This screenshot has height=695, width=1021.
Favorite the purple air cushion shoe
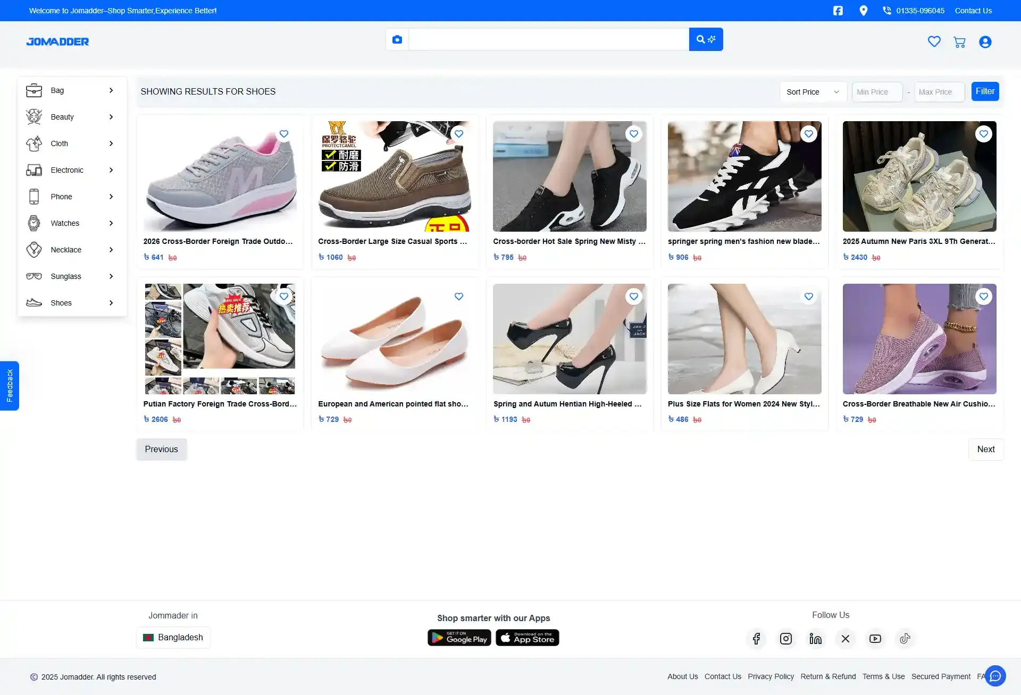click(983, 296)
